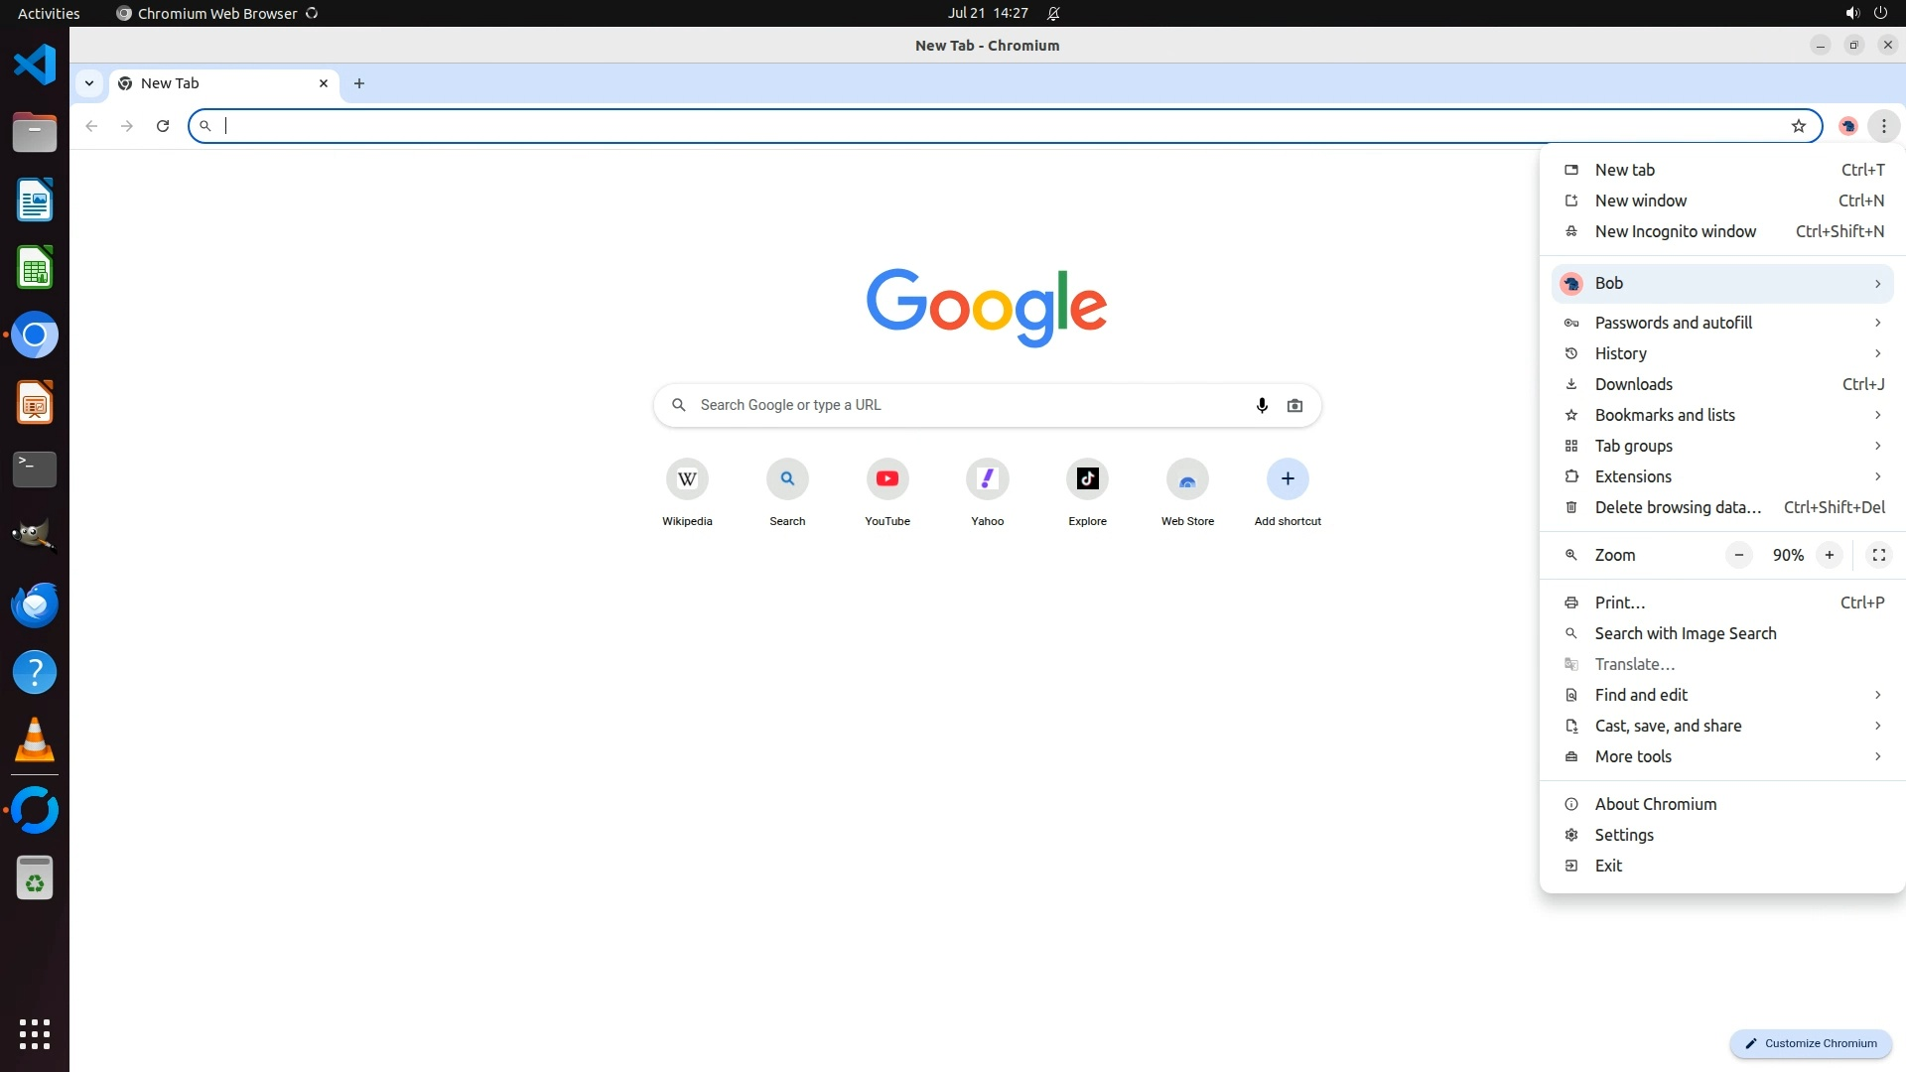Click the voice search microphone icon

click(x=1262, y=405)
